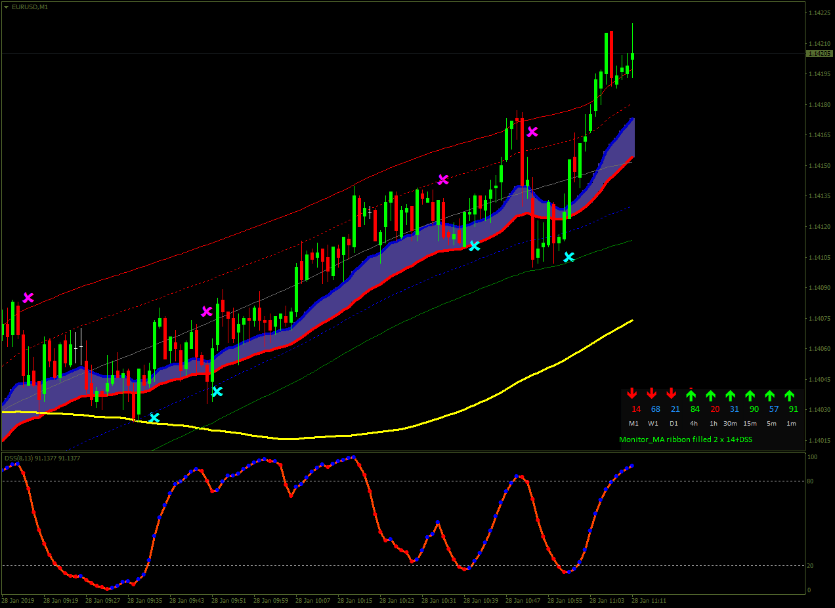Click the 1.14075 price axis label
Screen dimensions: 835x608
[x=819, y=319]
